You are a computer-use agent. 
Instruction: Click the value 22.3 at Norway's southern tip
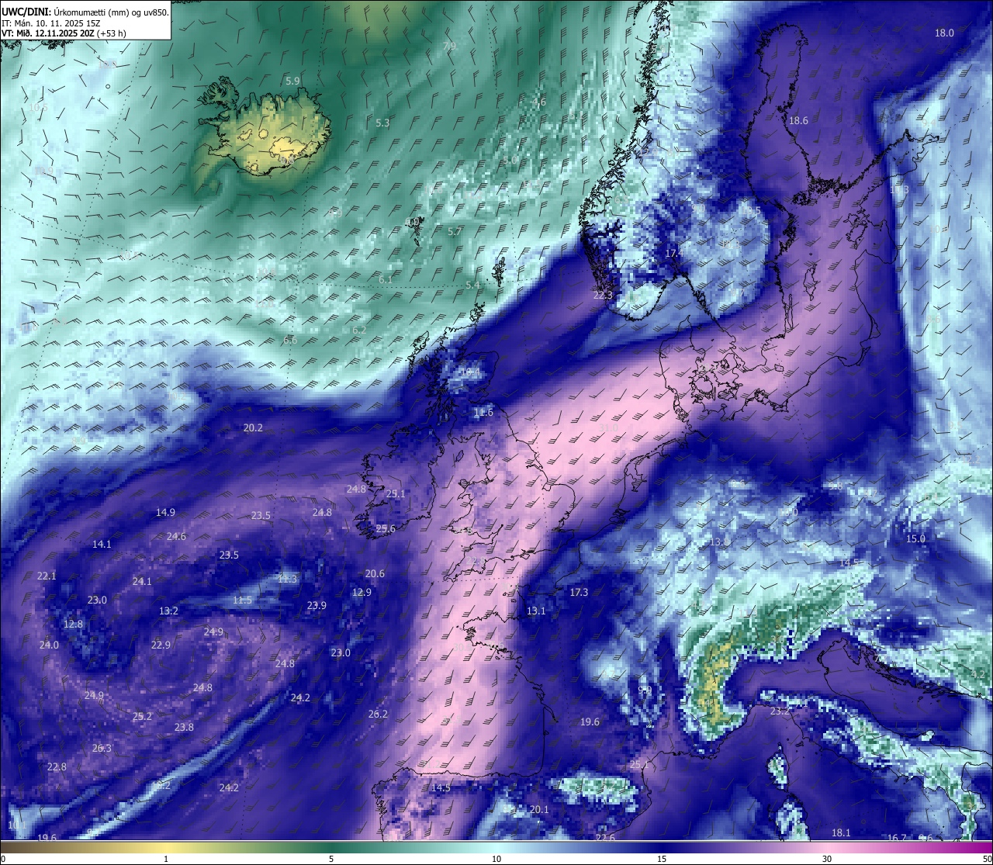click(x=603, y=295)
